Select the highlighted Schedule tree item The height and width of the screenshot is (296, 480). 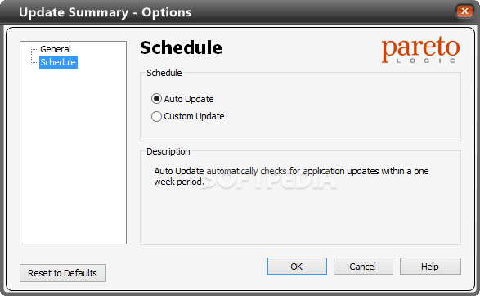[58, 62]
